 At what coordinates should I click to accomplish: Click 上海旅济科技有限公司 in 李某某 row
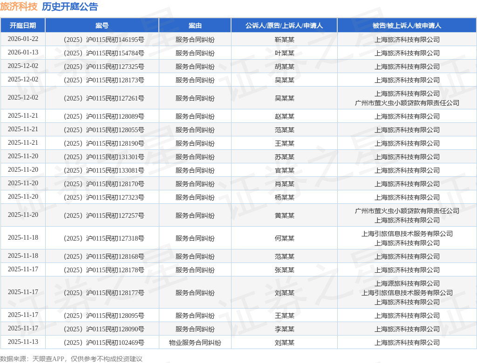407,329
